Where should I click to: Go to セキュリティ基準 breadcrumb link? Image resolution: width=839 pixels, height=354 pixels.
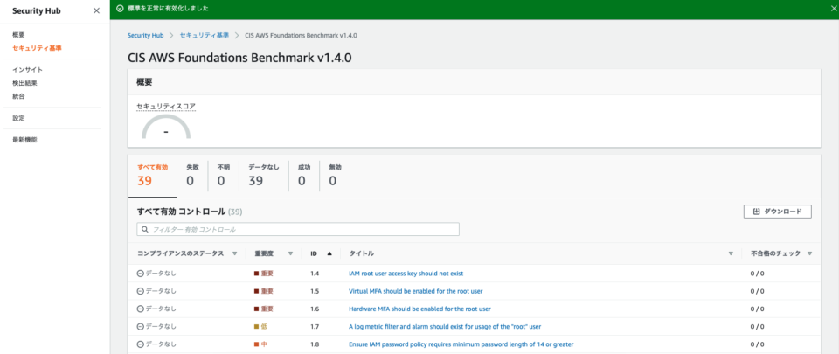click(x=205, y=35)
